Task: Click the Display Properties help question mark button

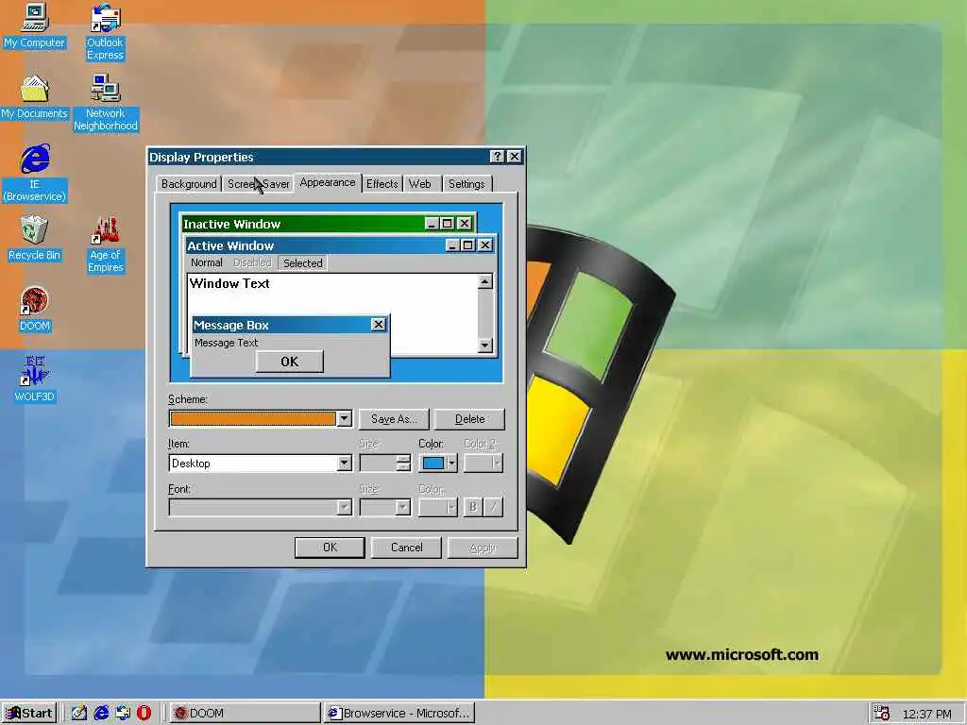Action: tap(497, 157)
